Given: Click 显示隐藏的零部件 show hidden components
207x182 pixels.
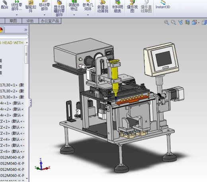Looking at the screenshot, I should pyautogui.click(x=59, y=8).
